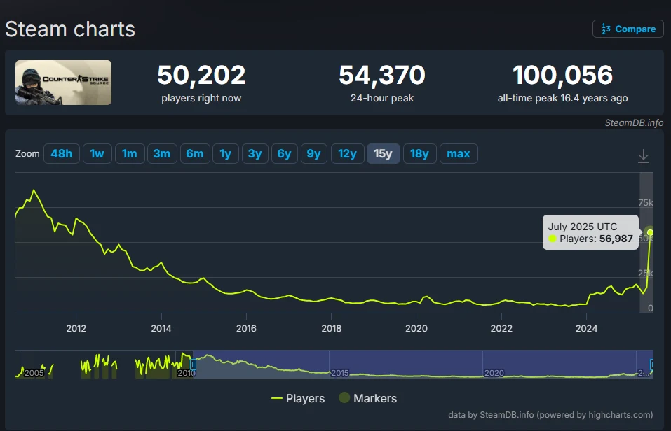Toggle the Markers series in legend
Viewport: 671px width, 431px height.
pyautogui.click(x=368, y=398)
